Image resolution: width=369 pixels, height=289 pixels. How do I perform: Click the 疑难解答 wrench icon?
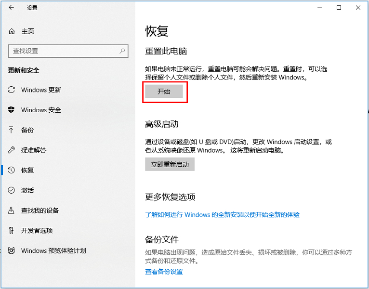pyautogui.click(x=12, y=150)
